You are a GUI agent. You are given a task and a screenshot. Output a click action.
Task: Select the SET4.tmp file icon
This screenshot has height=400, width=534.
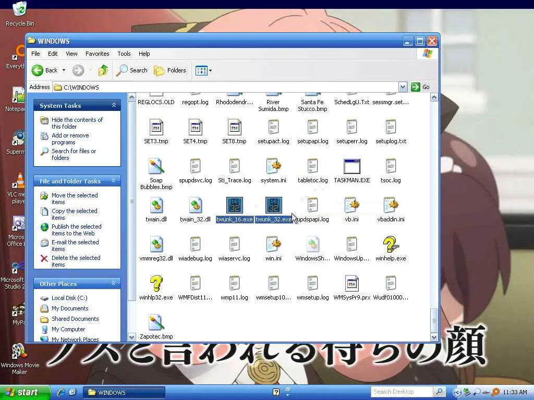click(195, 127)
